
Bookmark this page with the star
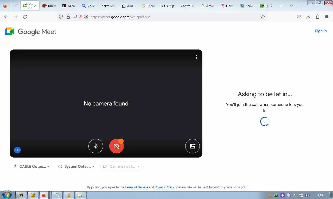coord(263,17)
